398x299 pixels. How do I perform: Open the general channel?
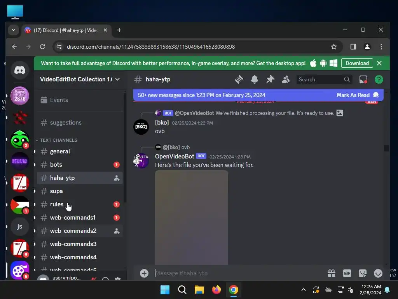80,151
